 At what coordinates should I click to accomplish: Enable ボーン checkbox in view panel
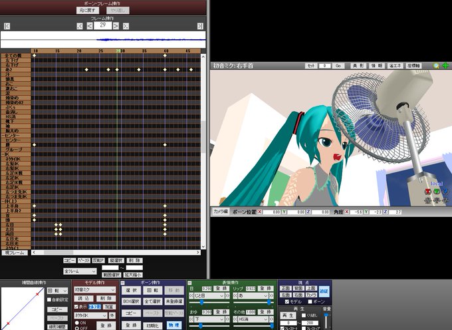pos(310,302)
